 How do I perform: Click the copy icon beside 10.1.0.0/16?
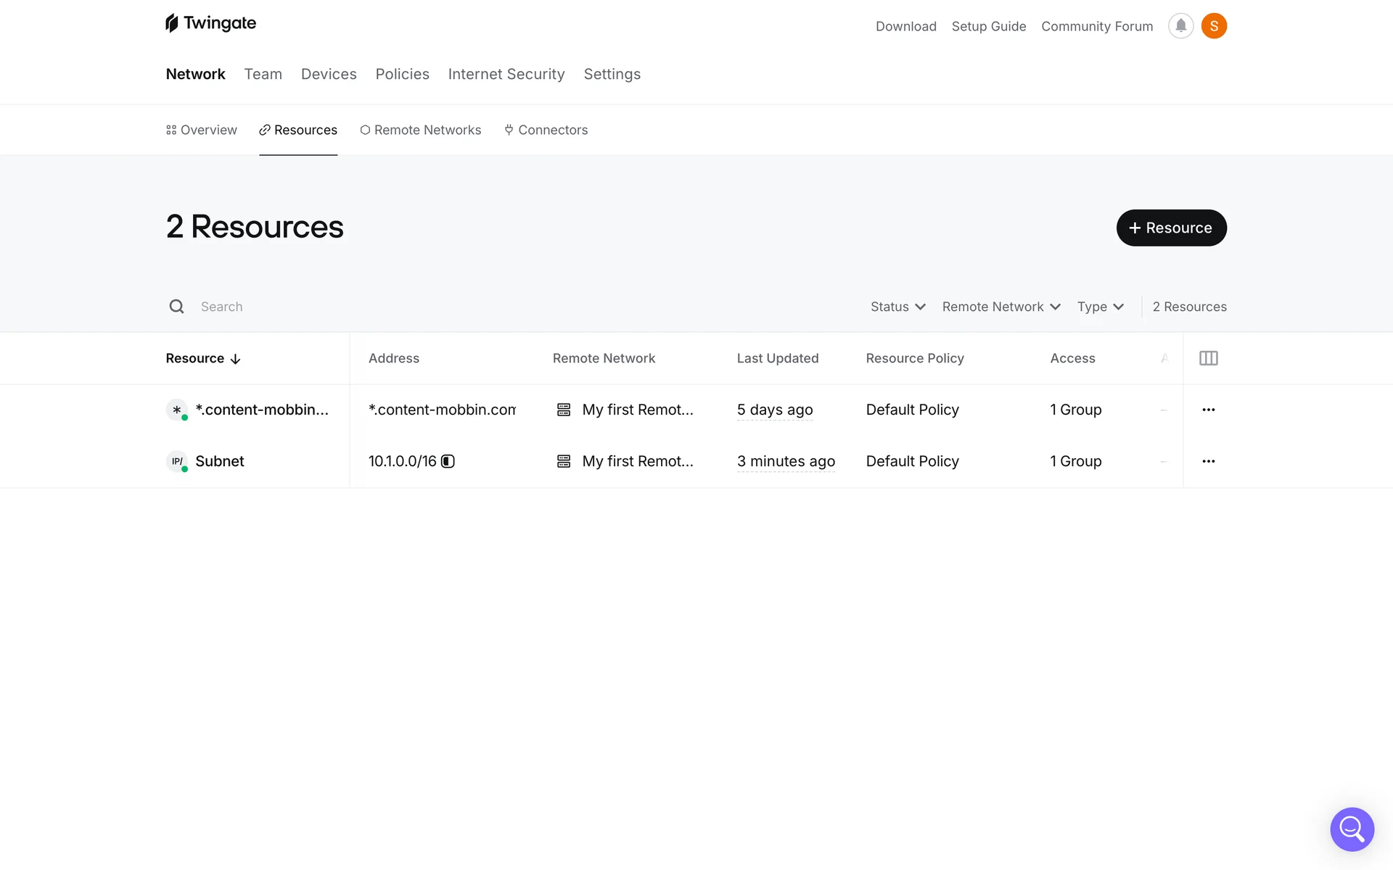448,461
